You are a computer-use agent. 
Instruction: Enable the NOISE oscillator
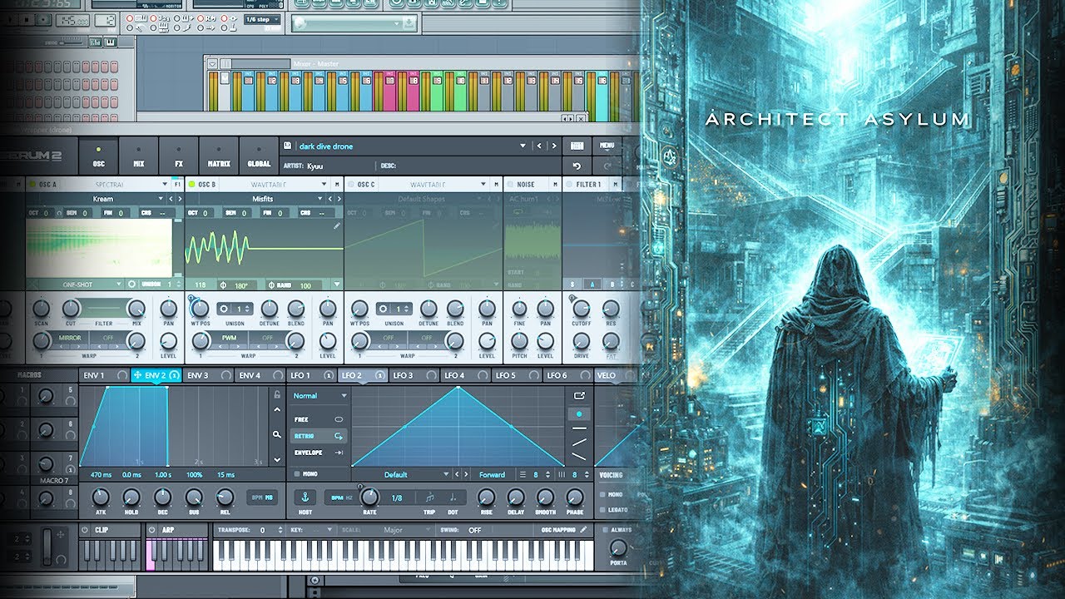coord(510,184)
